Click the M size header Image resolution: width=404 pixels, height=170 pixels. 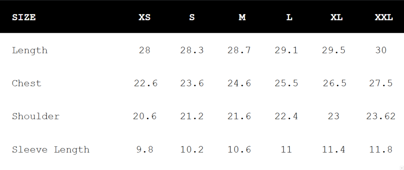pyautogui.click(x=242, y=17)
